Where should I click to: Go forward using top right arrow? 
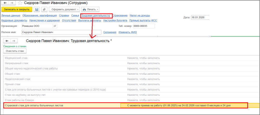(x=12, y=3)
